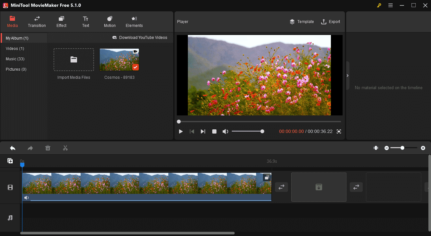Open the Motion tab

[x=110, y=21]
